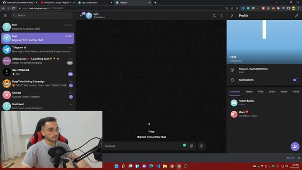Click the Add members button
The height and width of the screenshot is (170, 302).
point(295,147)
